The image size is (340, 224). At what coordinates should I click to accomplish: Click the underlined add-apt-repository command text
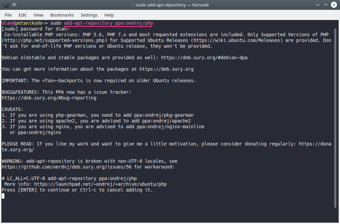pyautogui.click(x=108, y=23)
